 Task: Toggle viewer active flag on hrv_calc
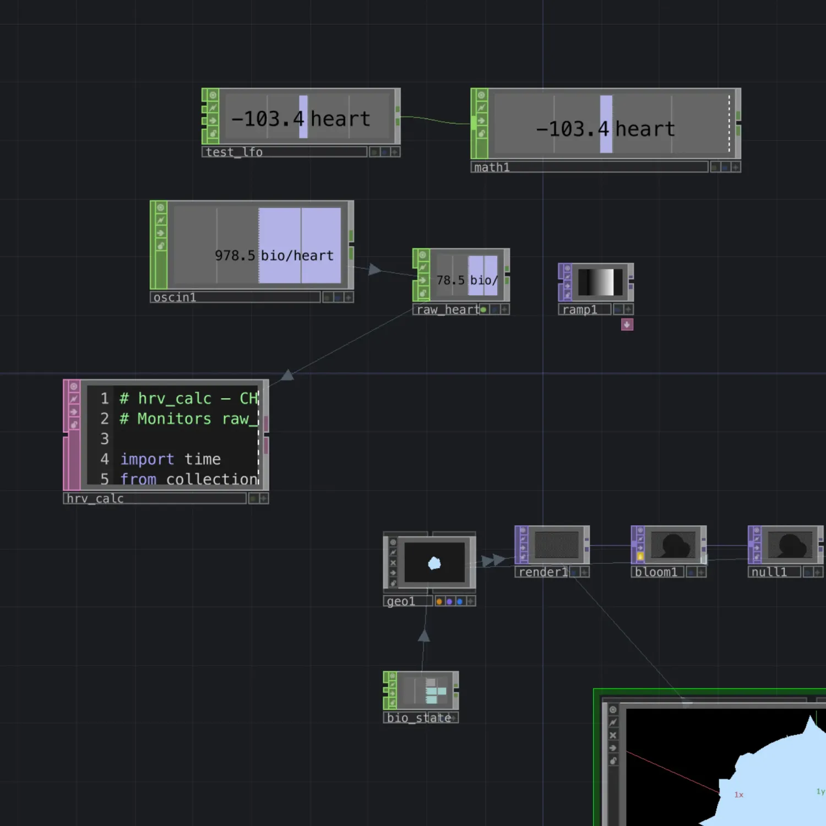(74, 387)
